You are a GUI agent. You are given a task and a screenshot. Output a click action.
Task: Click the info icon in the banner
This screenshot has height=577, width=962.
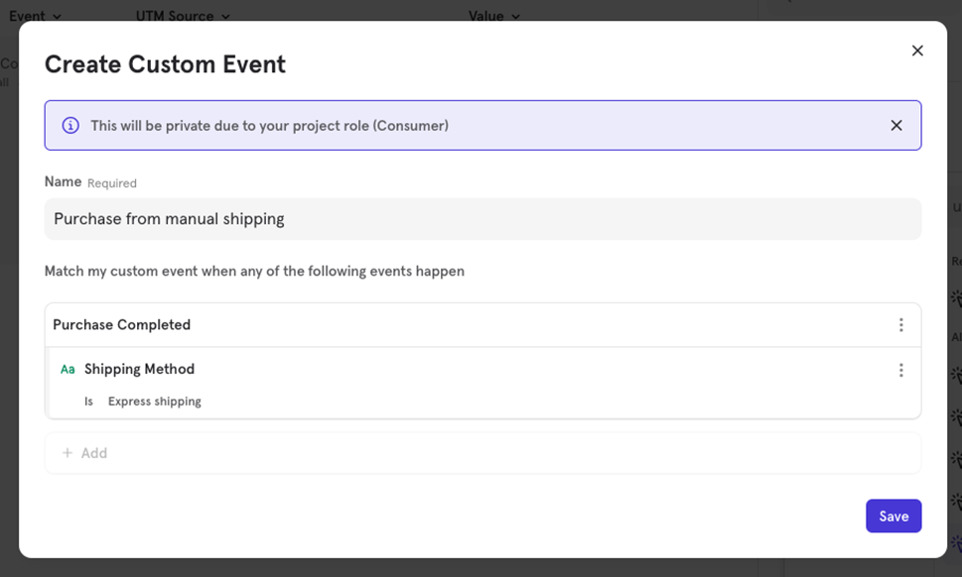coord(70,126)
